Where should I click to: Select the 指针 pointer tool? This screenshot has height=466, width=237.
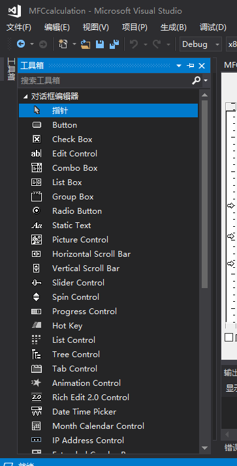pyautogui.click(x=108, y=111)
